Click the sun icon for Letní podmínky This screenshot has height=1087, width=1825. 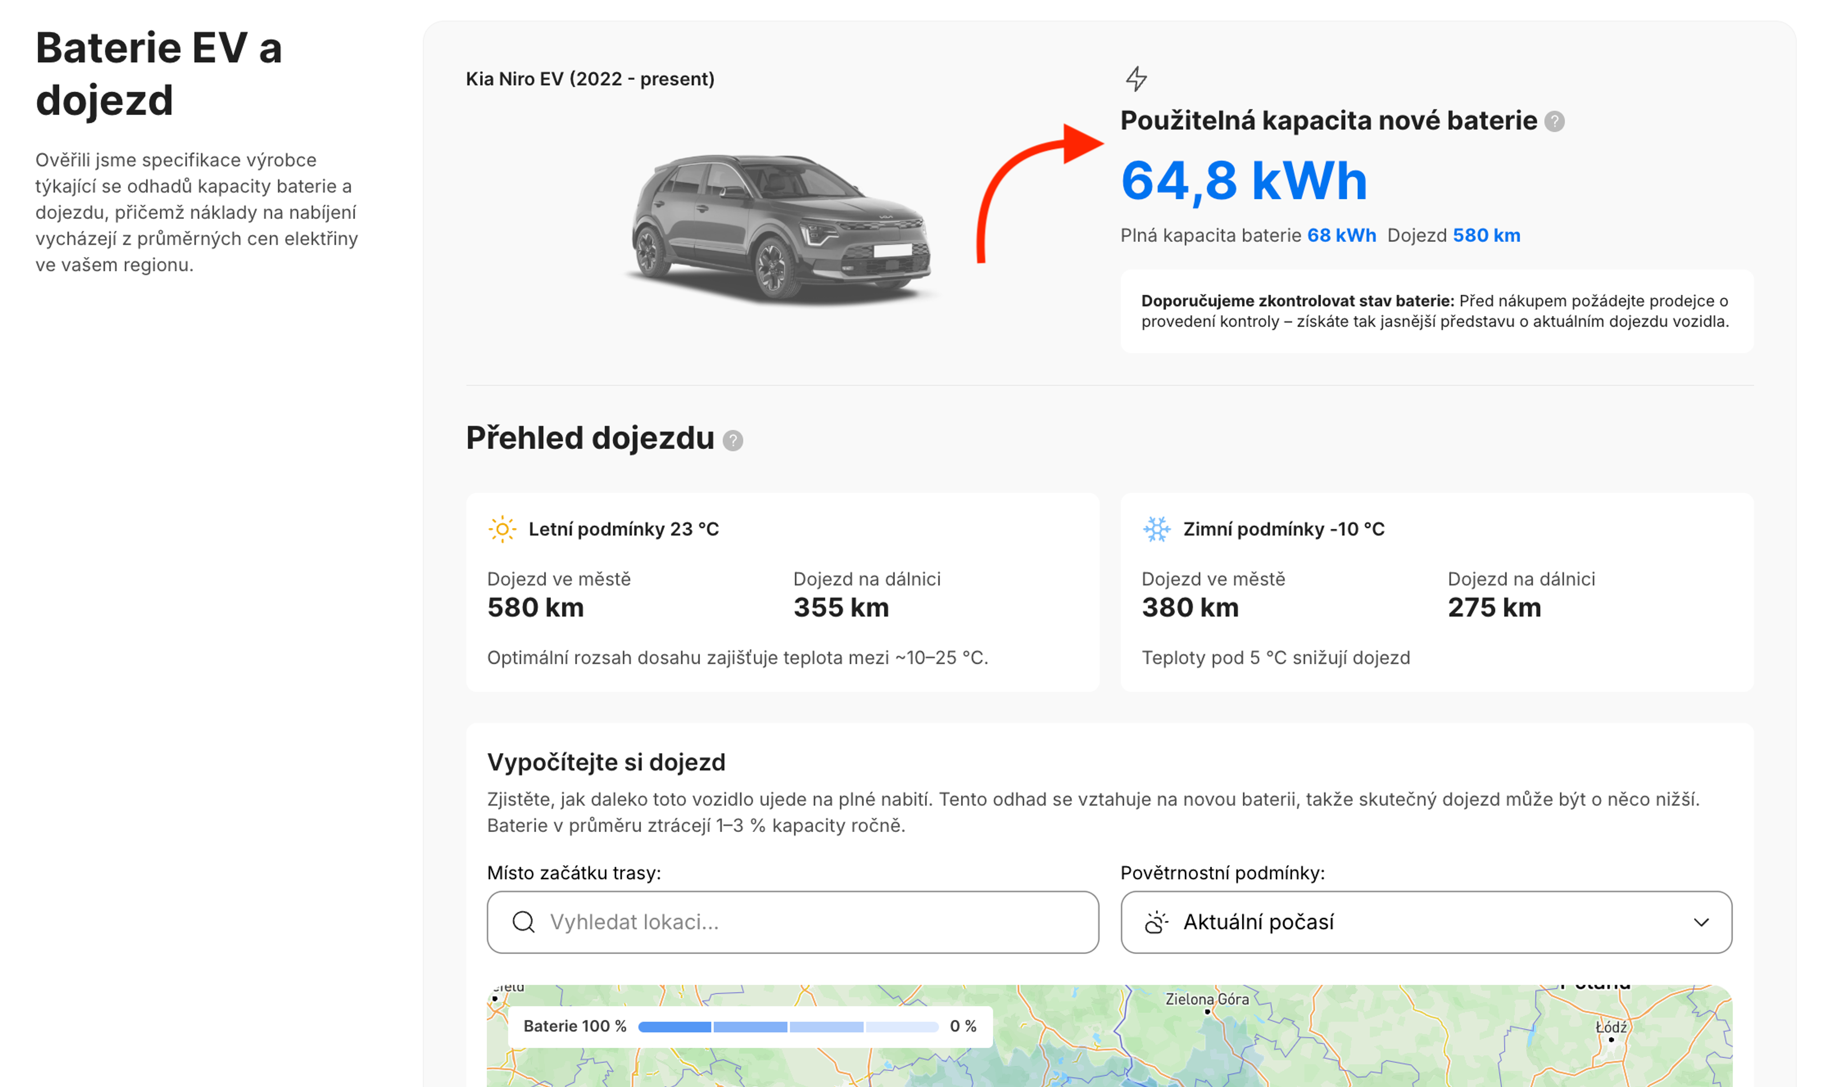pyautogui.click(x=502, y=529)
